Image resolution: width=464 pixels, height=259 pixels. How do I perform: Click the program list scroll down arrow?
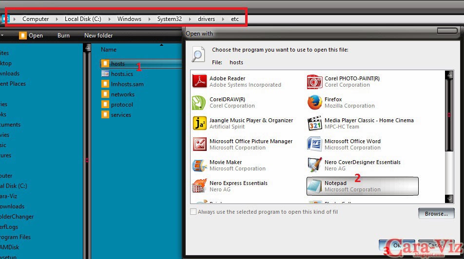[x=449, y=199]
